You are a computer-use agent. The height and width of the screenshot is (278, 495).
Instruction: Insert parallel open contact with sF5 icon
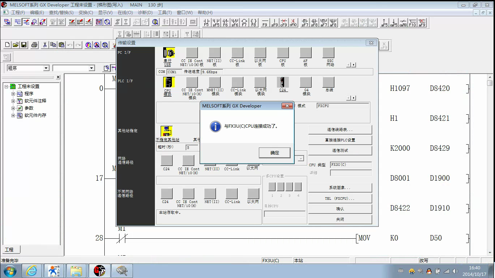click(216, 23)
